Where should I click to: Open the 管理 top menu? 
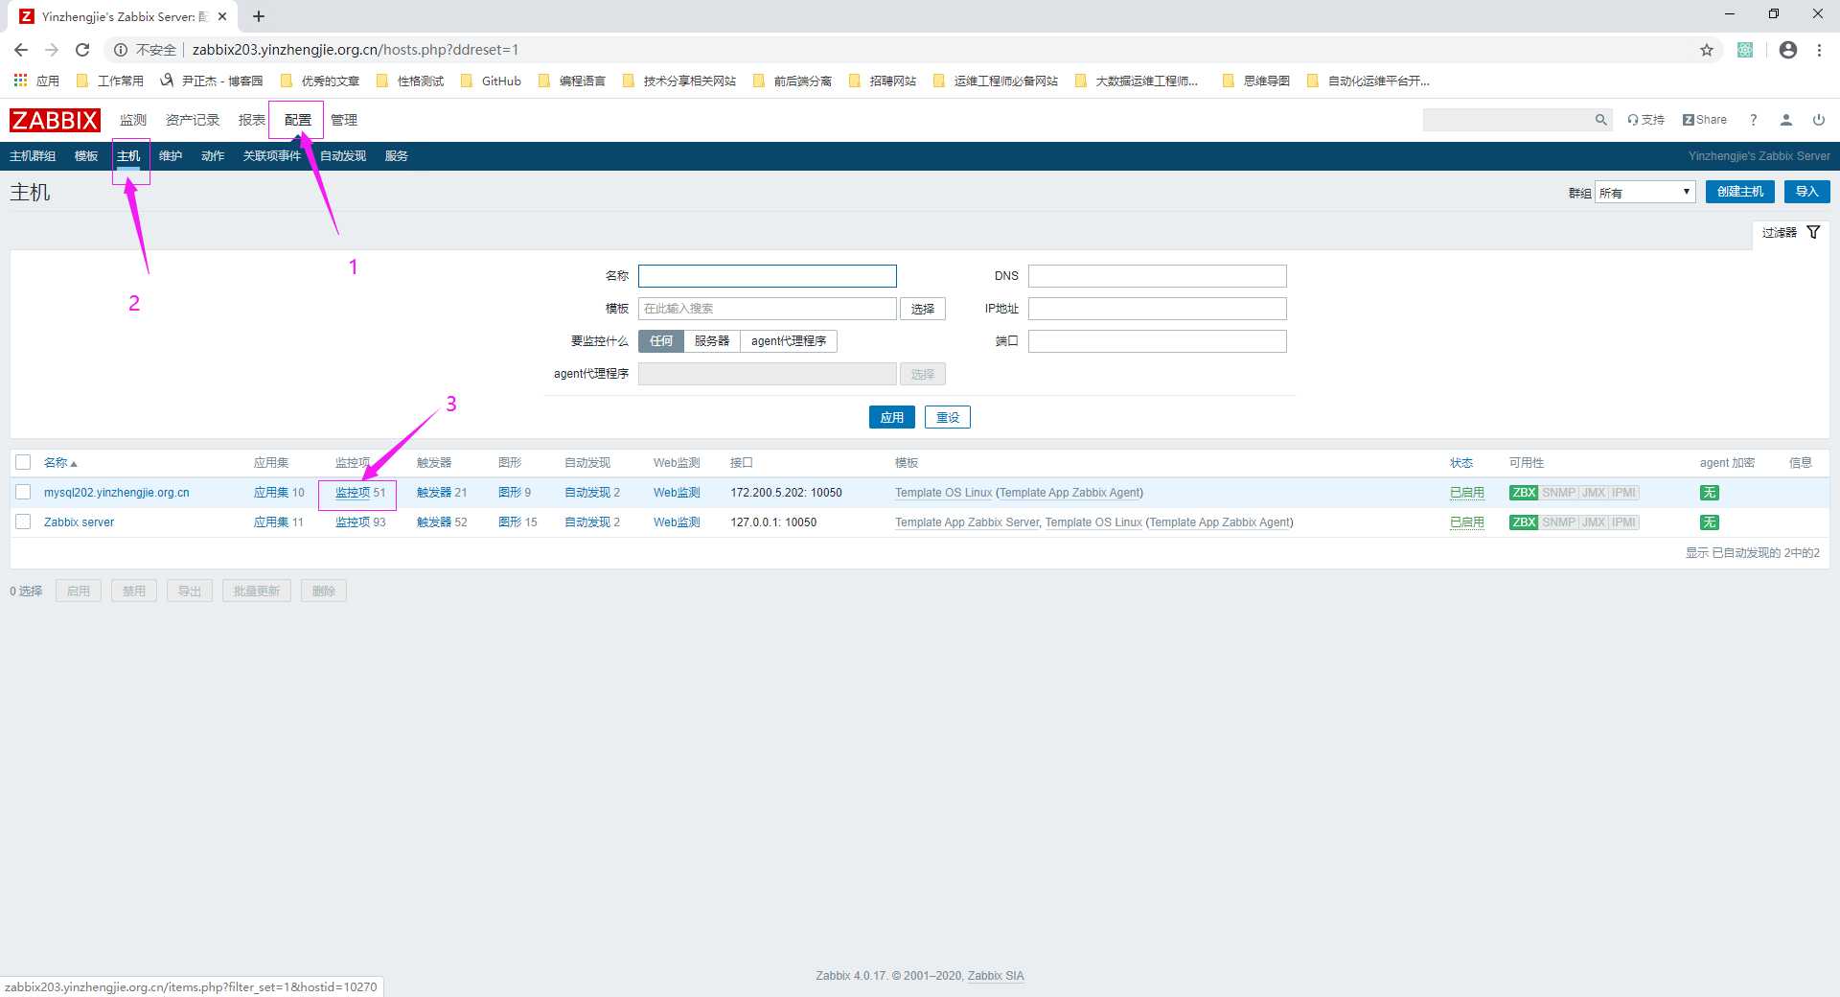(x=344, y=120)
